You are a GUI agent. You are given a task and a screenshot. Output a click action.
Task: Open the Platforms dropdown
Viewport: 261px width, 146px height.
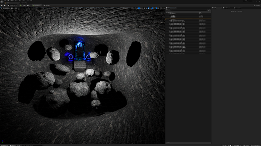point(47,5)
